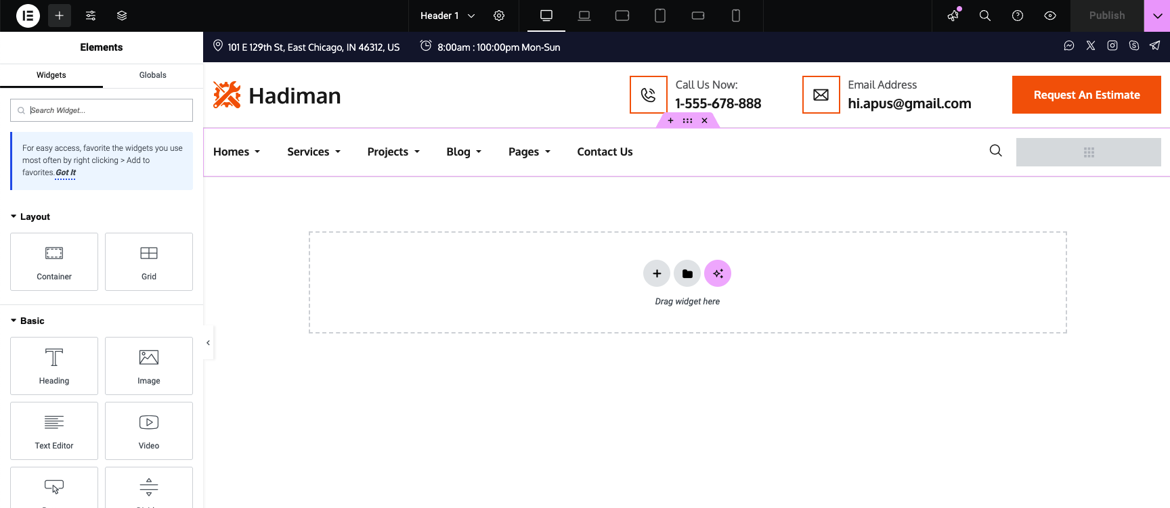The height and width of the screenshot is (508, 1170).
Task: Open the Finder search icon in top bar
Action: [985, 16]
